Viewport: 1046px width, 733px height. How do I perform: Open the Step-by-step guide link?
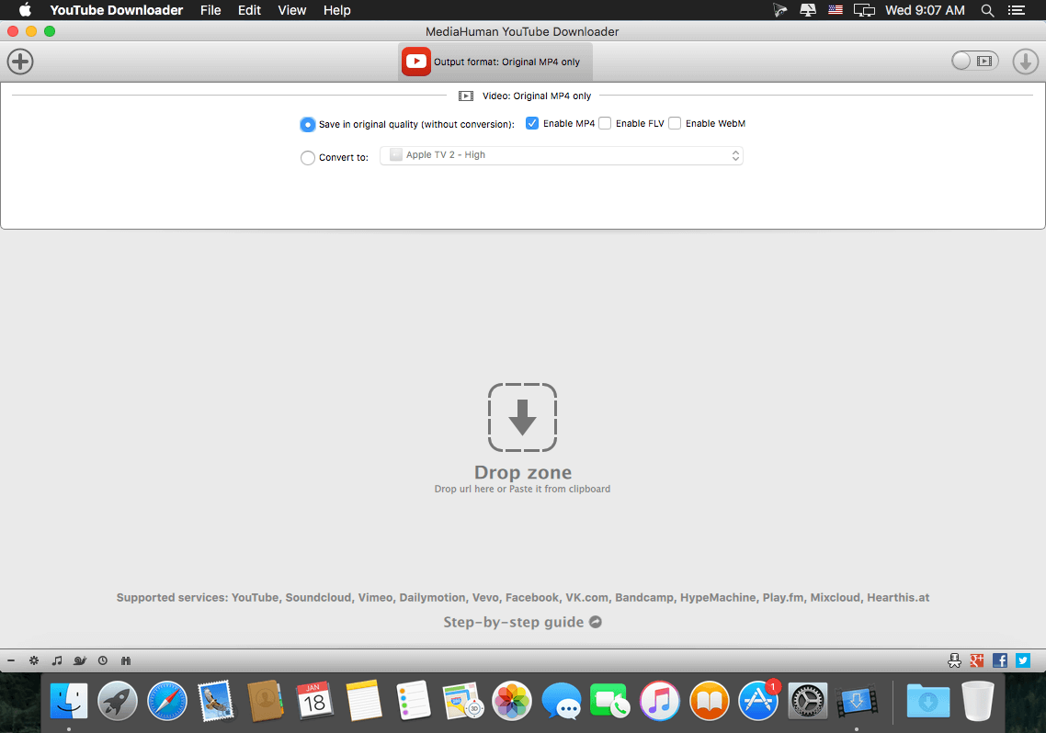[522, 622]
